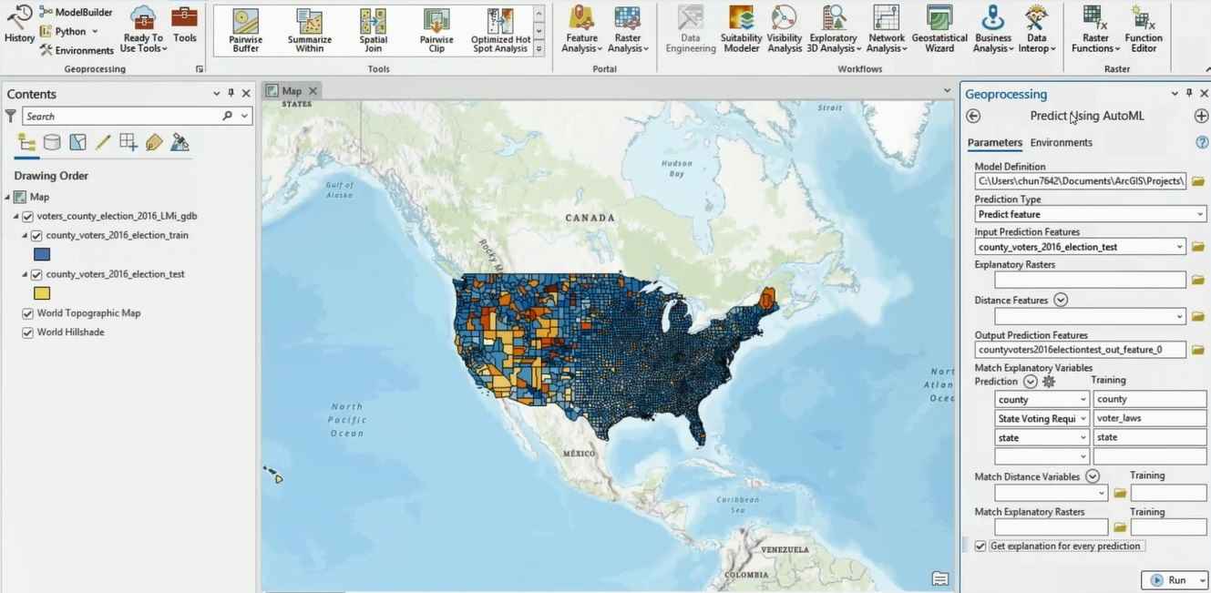Viewport: 1211px width, 593px height.
Task: Toggle county_voters_2016_election_train layer visibility
Action: pyautogui.click(x=36, y=236)
